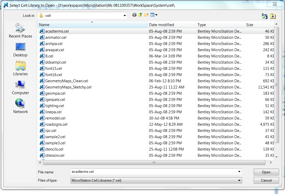The height and width of the screenshot is (194, 285).
Task: Click the vertical scrollbar down arrow
Action: [276, 157]
